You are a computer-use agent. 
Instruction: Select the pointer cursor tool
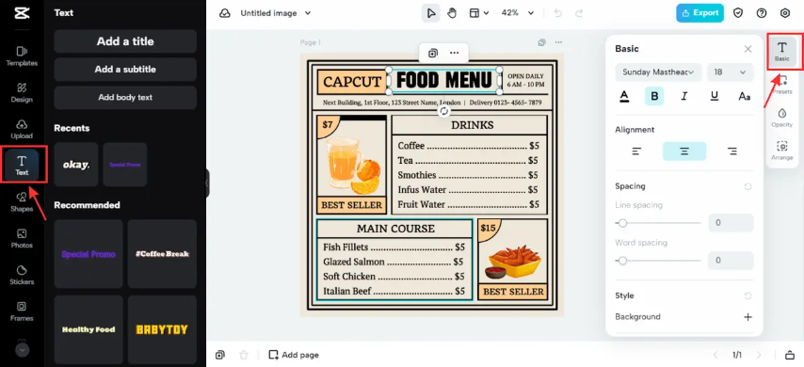431,13
